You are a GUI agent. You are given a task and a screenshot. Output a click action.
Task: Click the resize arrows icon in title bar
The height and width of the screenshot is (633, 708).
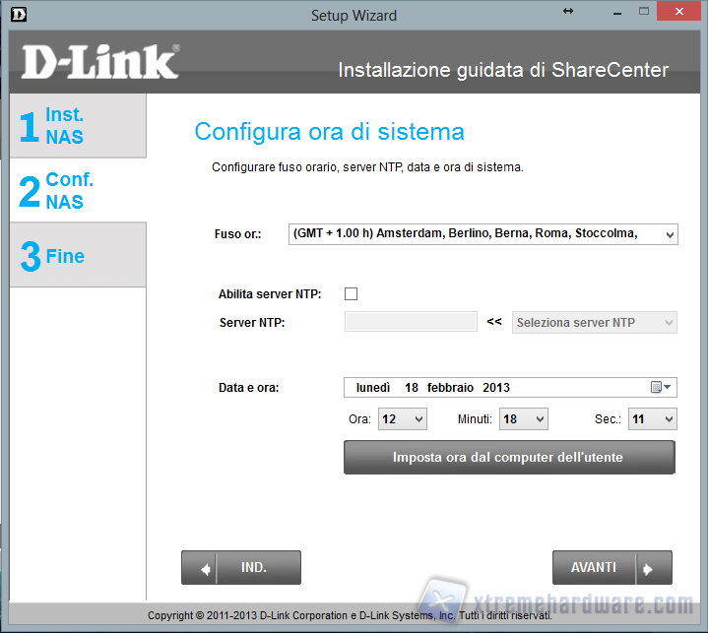(x=568, y=11)
